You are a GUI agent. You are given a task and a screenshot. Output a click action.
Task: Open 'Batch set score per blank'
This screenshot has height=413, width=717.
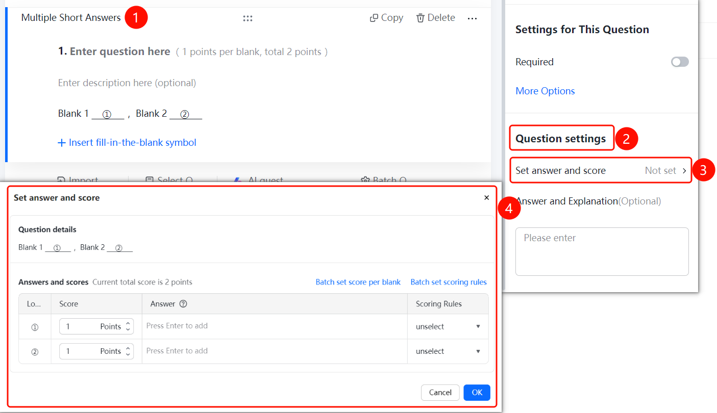tap(358, 282)
